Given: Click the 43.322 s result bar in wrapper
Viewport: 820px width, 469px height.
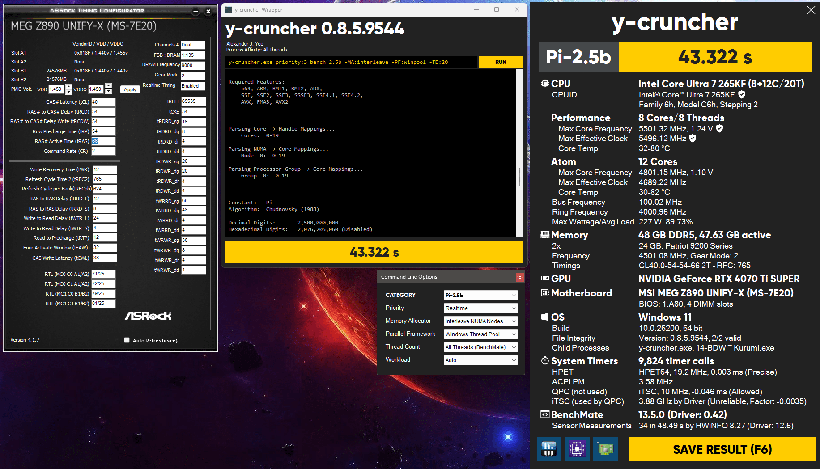Looking at the screenshot, I should [374, 252].
